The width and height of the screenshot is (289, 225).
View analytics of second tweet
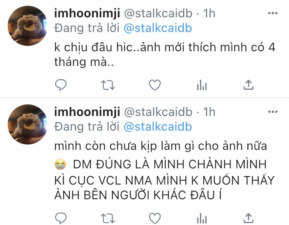tap(202, 218)
